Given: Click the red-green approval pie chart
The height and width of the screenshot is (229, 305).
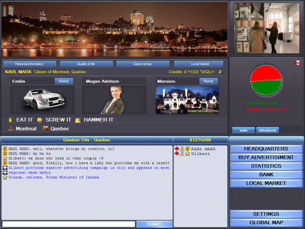Looking at the screenshot, I should [266, 80].
